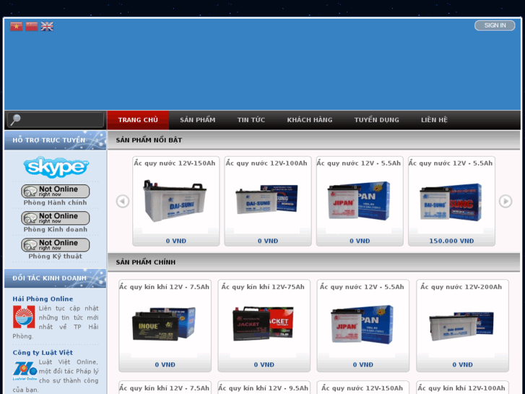
Task: Open featured Ắc quy nước 12V-100Ah image
Action: [x=267, y=200]
